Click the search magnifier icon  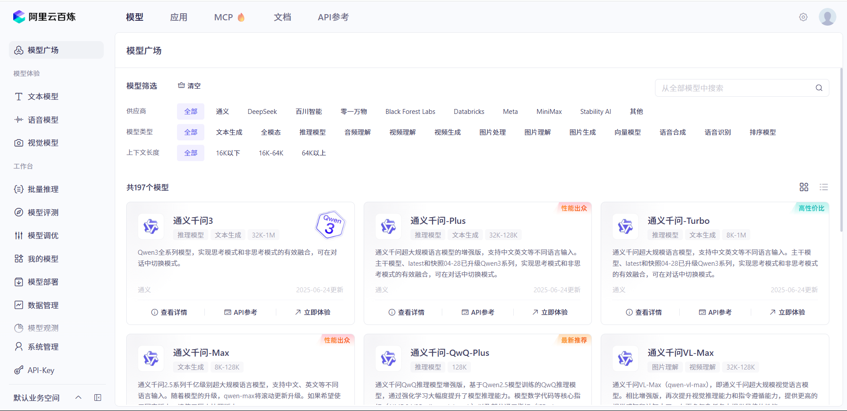[819, 88]
